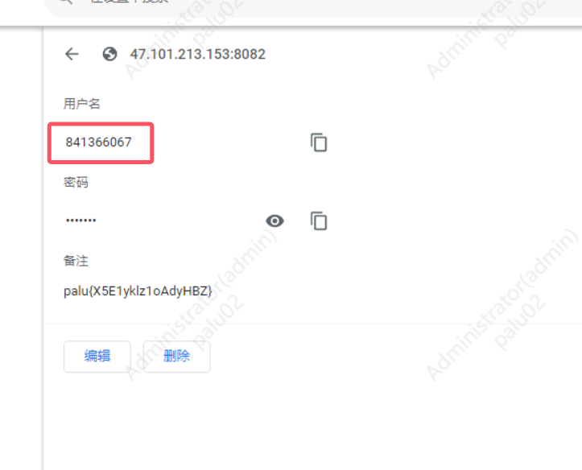Go back using the left arrow

click(72, 54)
